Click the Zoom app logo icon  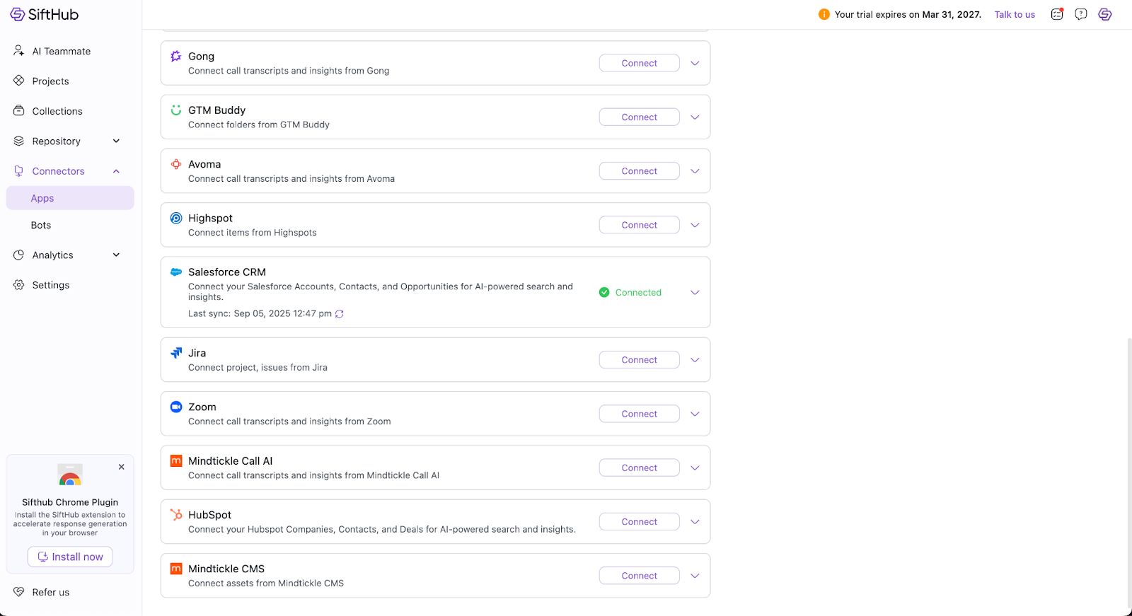point(176,407)
